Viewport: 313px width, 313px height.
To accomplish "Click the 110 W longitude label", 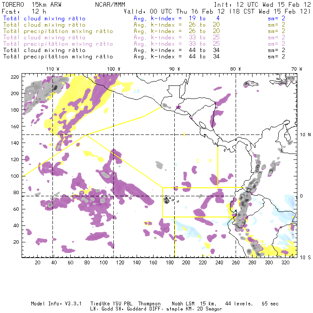I will click(52, 69).
